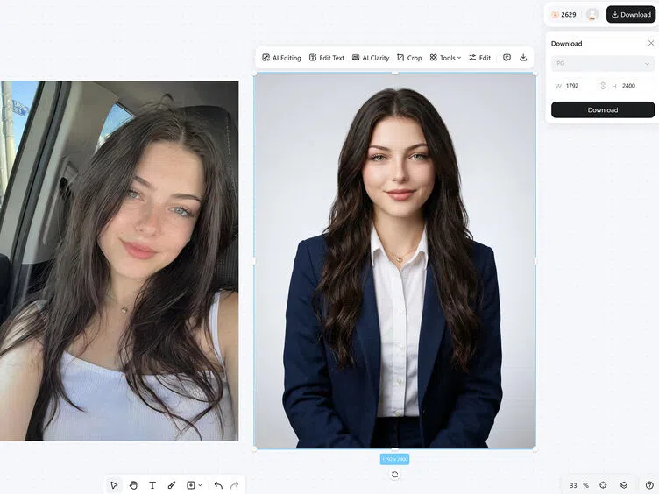This screenshot has height=494, width=659.
Task: Click the fit-to-screen target icon
Action: 603,485
